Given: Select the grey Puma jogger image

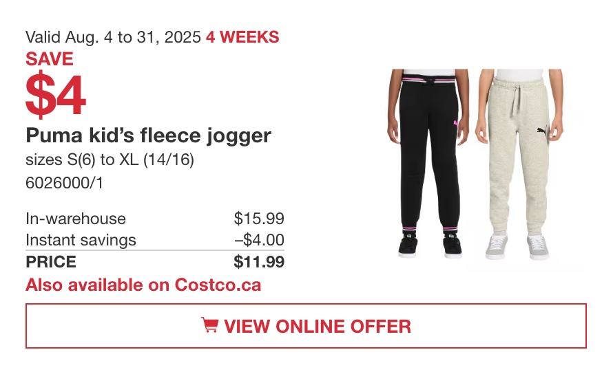Looking at the screenshot, I should (519, 164).
